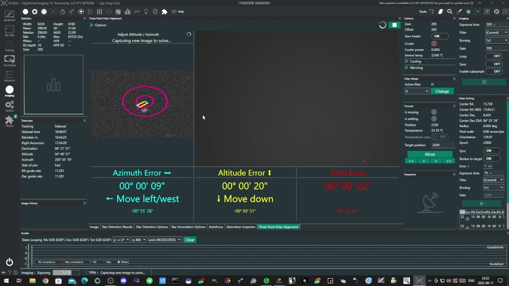This screenshot has width=509, height=286.
Task: Click the focuser fast move right button
Action: point(449,161)
